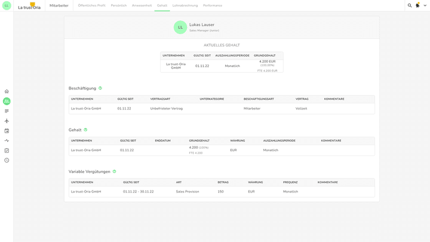Click green icon next to Variable Vergütungen

pyautogui.click(x=114, y=171)
